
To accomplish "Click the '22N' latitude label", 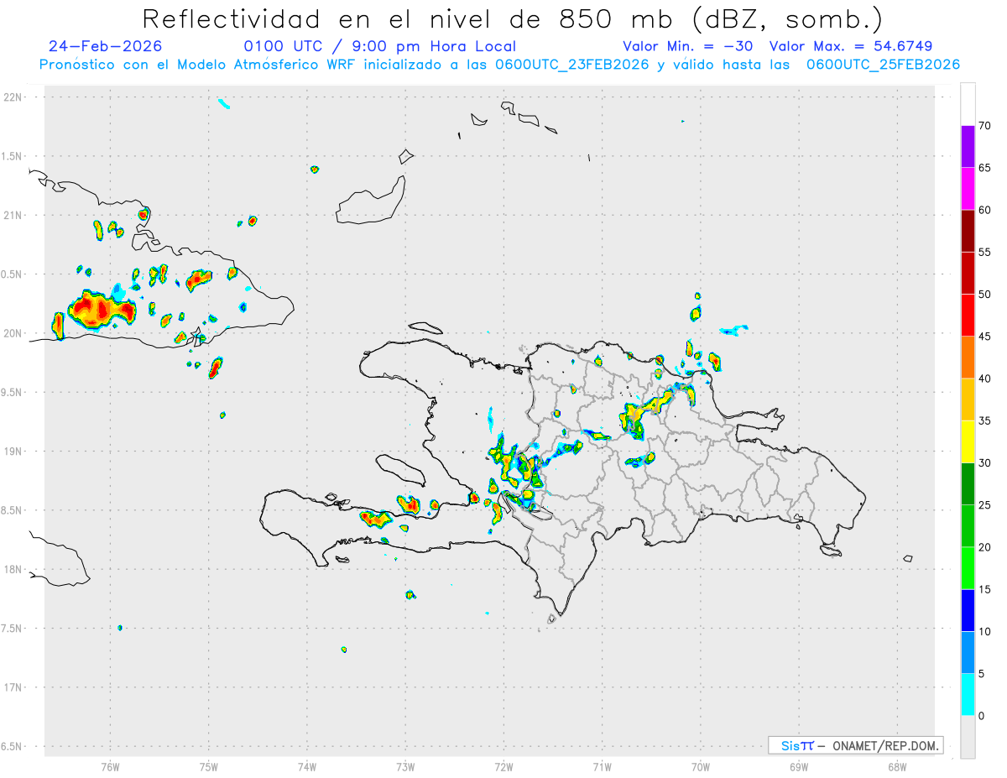I will (x=14, y=97).
